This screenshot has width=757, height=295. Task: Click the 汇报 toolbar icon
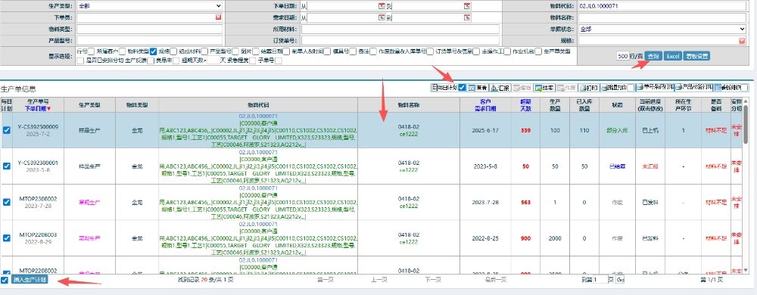494,88
